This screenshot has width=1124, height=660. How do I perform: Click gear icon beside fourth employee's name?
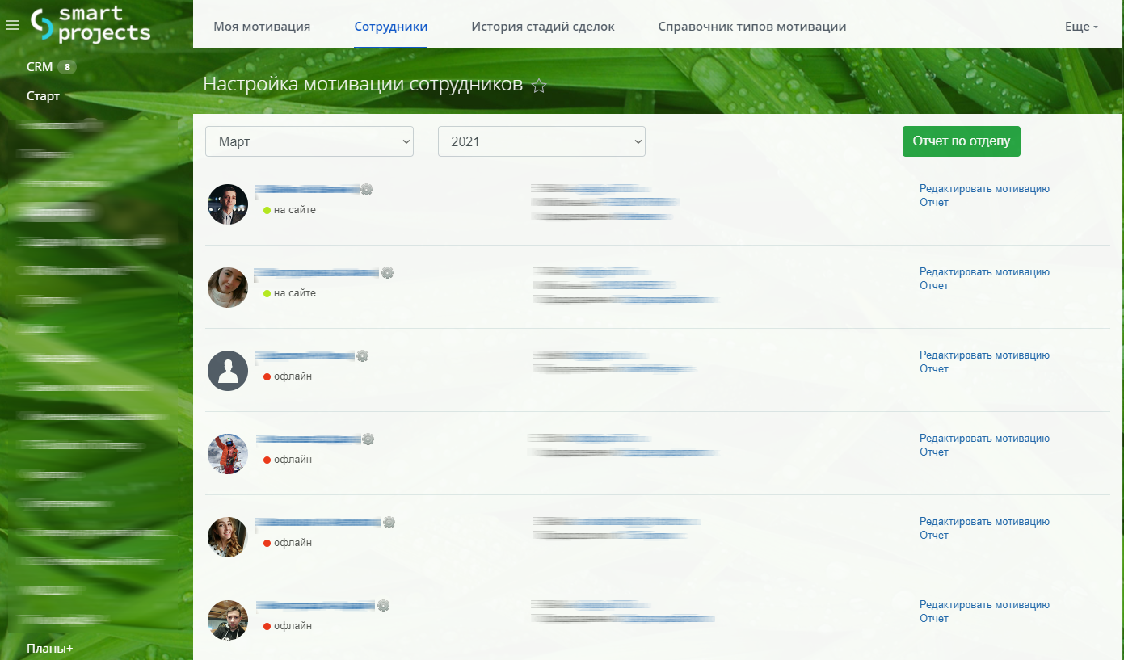(368, 439)
